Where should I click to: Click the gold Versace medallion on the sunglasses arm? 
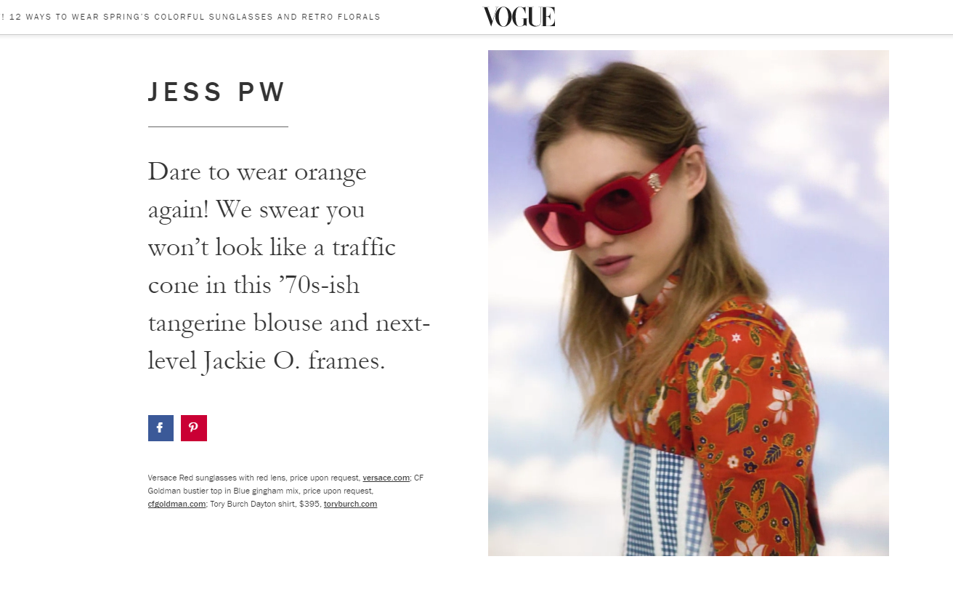tap(654, 182)
